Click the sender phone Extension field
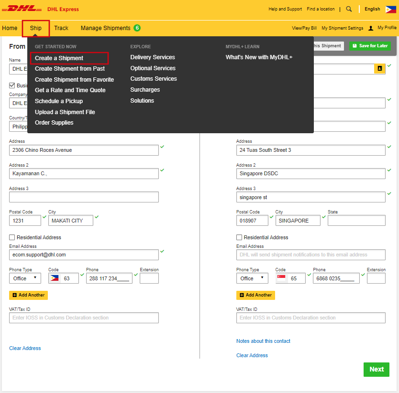 tap(149, 278)
